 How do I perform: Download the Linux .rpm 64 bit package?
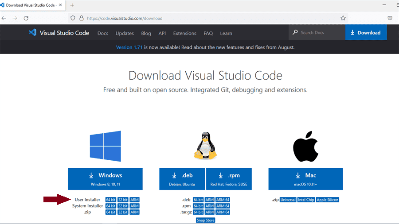pyautogui.click(x=198, y=206)
